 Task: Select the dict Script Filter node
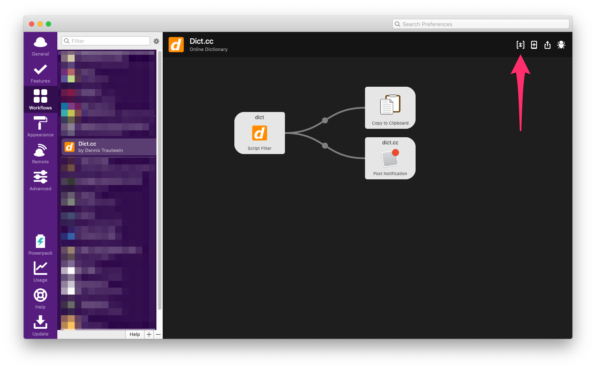260,133
